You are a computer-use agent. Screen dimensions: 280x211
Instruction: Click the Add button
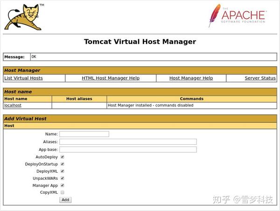[x=65, y=200]
